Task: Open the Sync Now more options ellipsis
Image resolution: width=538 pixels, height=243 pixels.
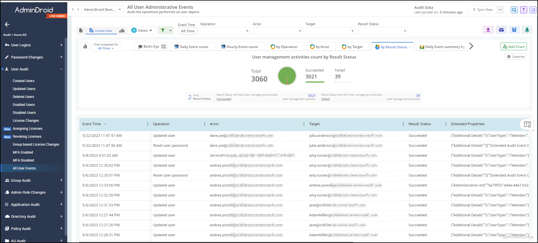Action: click(500, 10)
